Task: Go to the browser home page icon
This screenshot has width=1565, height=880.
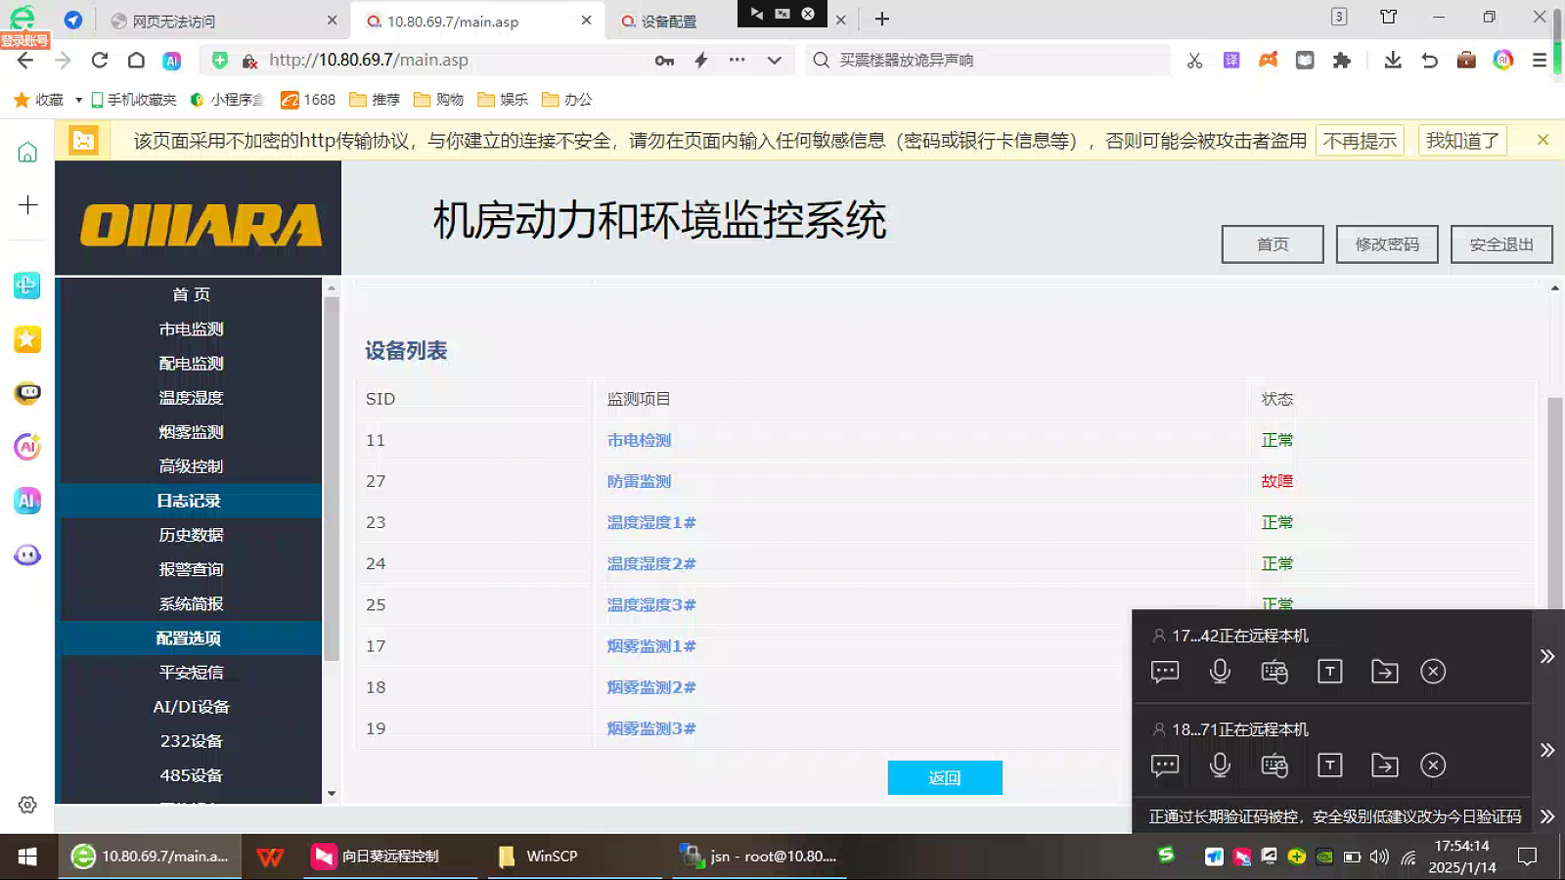Action: click(136, 61)
